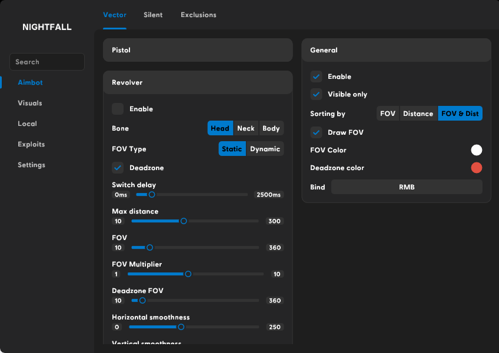Enable the Revolver Enable checkbox
This screenshot has height=353, width=499.
click(x=118, y=109)
